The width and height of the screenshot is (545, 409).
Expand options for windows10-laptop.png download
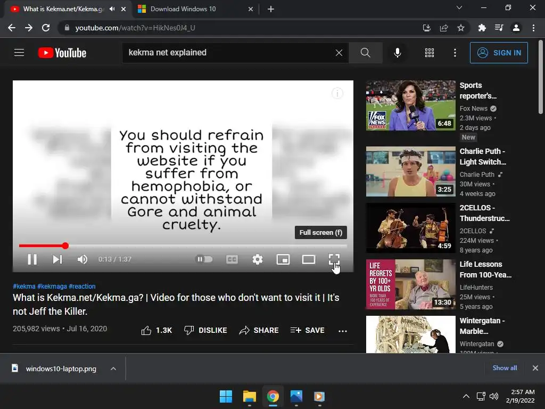click(x=113, y=369)
